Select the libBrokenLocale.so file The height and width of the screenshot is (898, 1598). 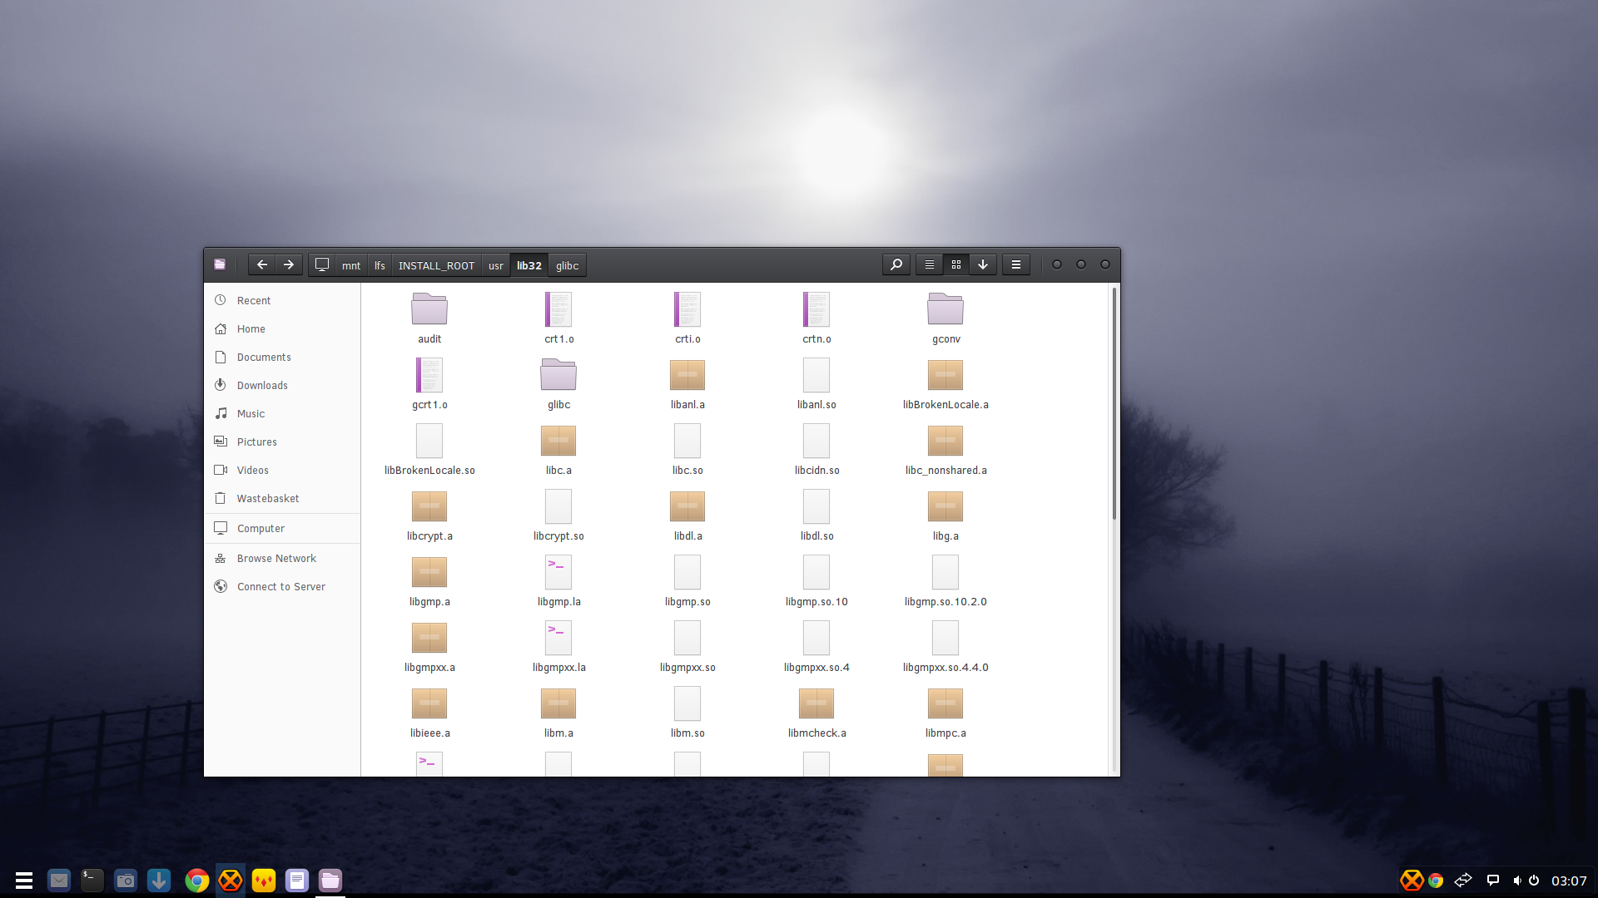point(429,441)
